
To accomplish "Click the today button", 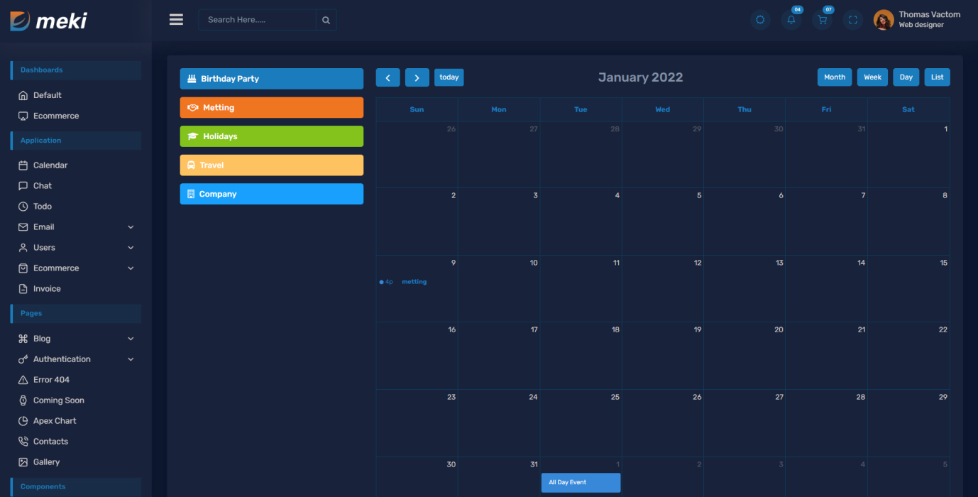I will 449,77.
